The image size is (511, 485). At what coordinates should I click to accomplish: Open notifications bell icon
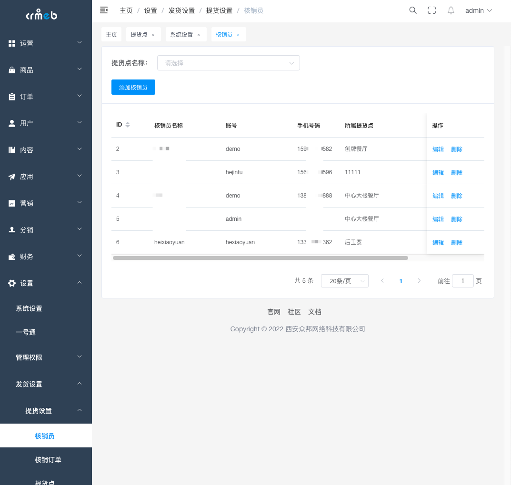point(451,10)
